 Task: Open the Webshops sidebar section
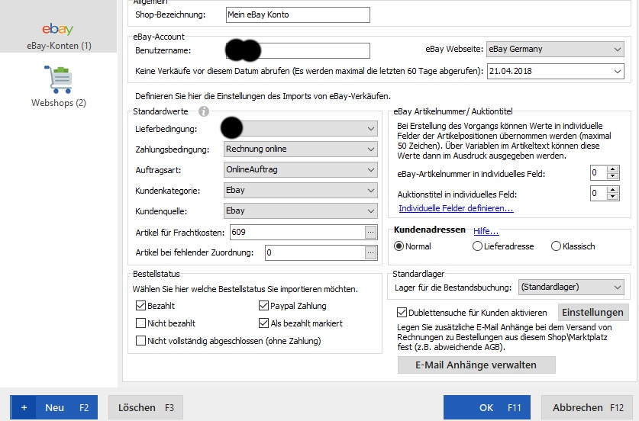[x=58, y=86]
